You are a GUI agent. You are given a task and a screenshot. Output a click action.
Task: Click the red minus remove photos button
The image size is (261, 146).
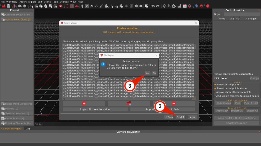(174, 103)
